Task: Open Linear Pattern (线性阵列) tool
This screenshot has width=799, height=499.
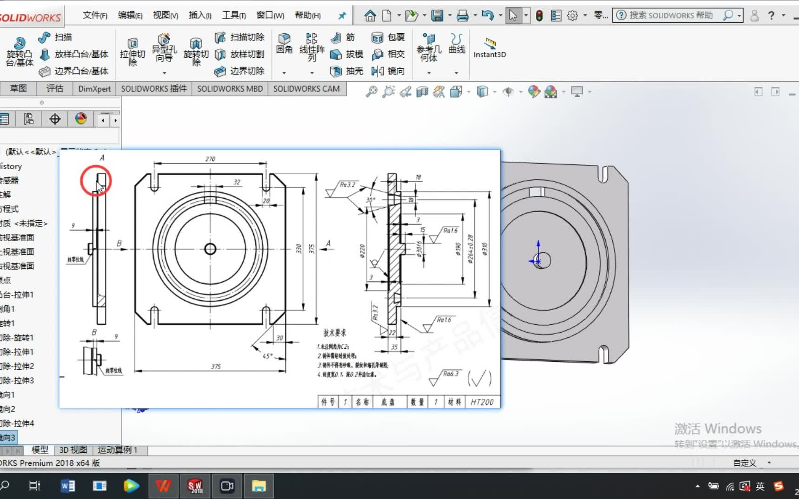Action: (312, 47)
